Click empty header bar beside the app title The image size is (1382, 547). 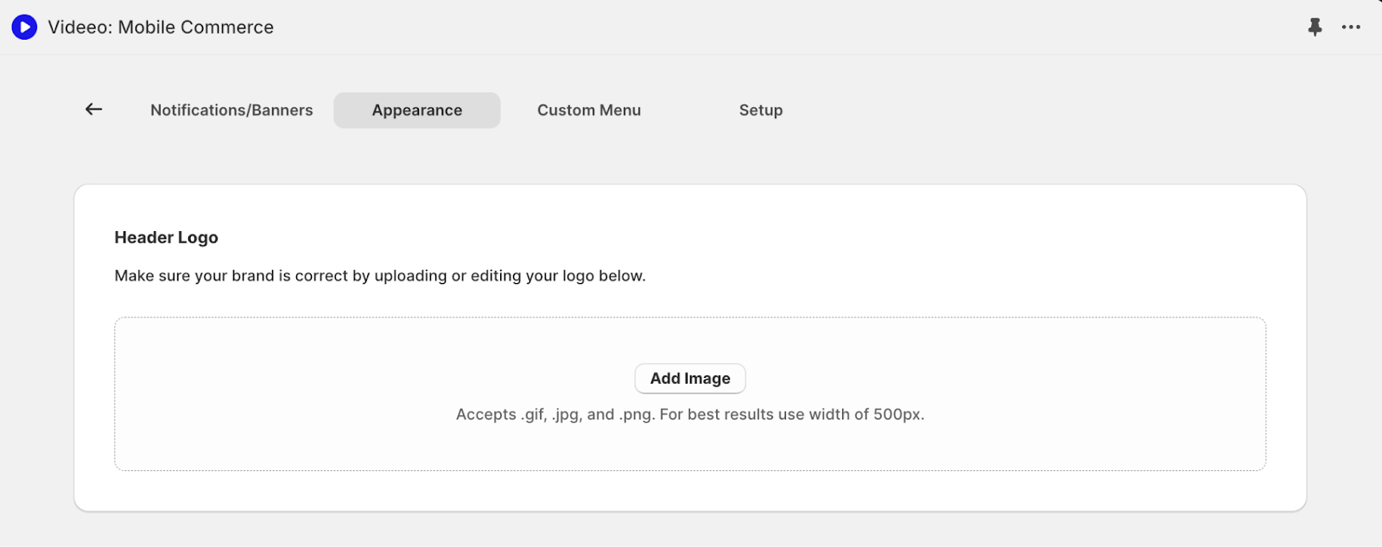click(x=777, y=28)
